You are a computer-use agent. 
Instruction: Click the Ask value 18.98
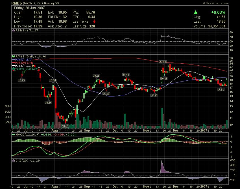(x=62, y=21)
